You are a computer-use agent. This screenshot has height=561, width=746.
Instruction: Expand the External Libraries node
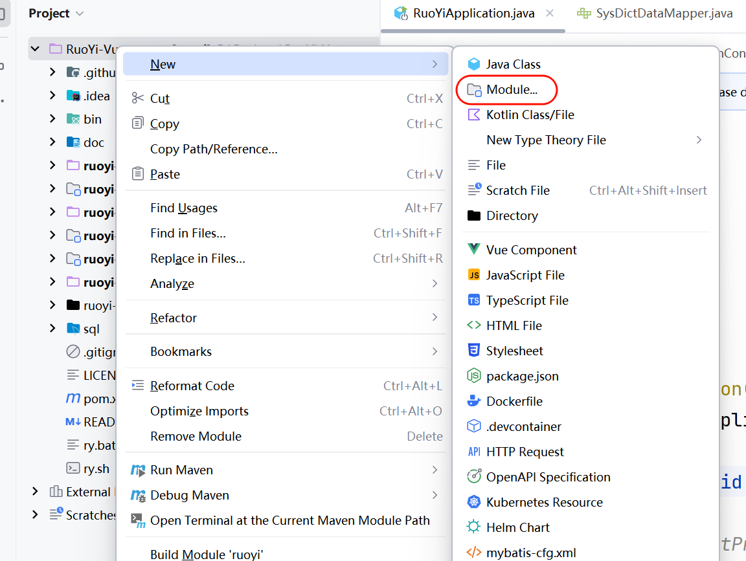click(36, 492)
